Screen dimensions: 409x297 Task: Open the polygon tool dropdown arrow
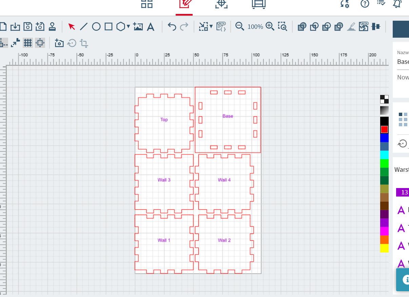coord(128,26)
